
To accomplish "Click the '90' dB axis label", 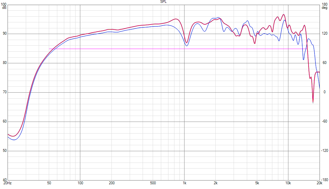I will [x=5, y=34].
